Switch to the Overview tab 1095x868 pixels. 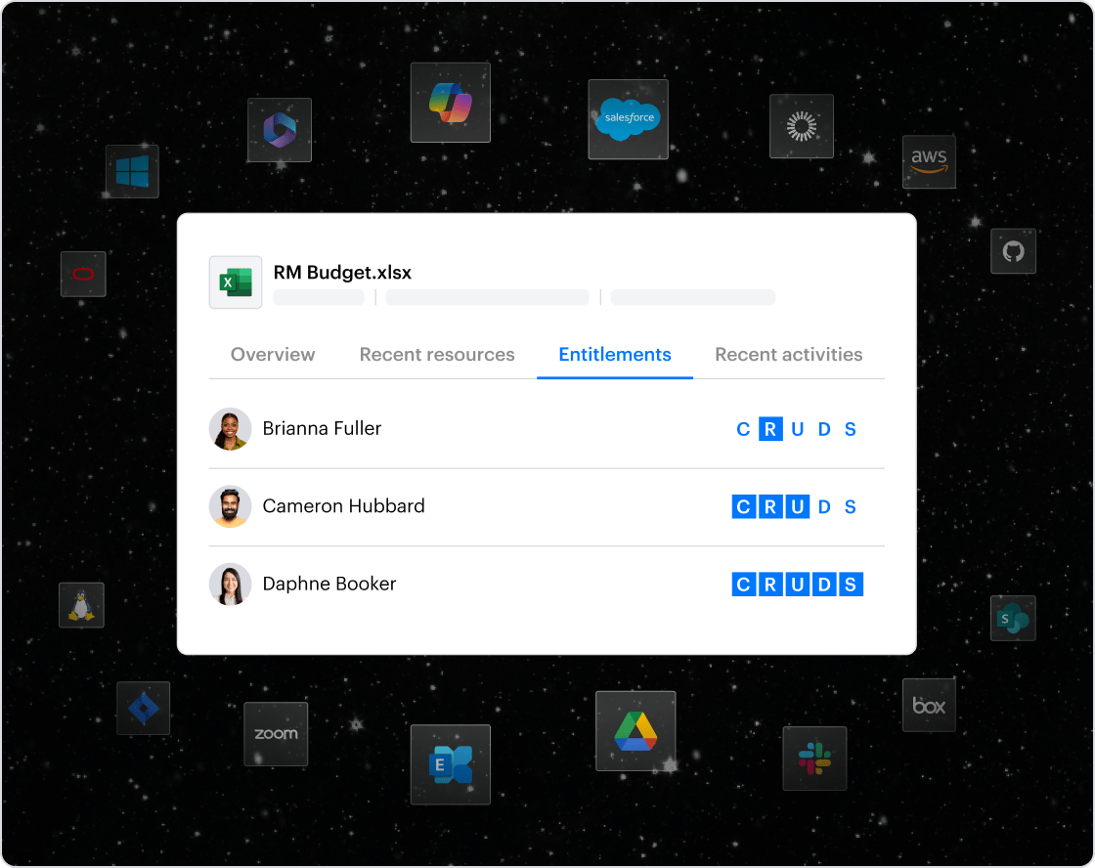point(273,355)
